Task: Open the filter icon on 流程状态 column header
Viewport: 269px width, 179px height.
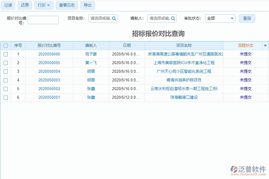Action: (265, 45)
